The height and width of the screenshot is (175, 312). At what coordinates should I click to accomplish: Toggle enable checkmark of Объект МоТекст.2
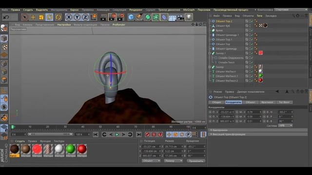[252, 81]
